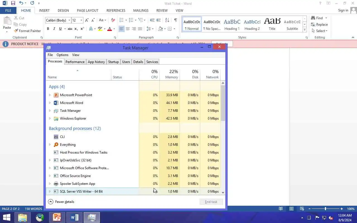This screenshot has width=357, height=223.
Task: Click text highlight color swatch
Action: point(100,29)
